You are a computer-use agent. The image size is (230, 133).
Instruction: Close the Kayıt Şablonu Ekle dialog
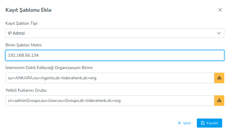coord(220,10)
